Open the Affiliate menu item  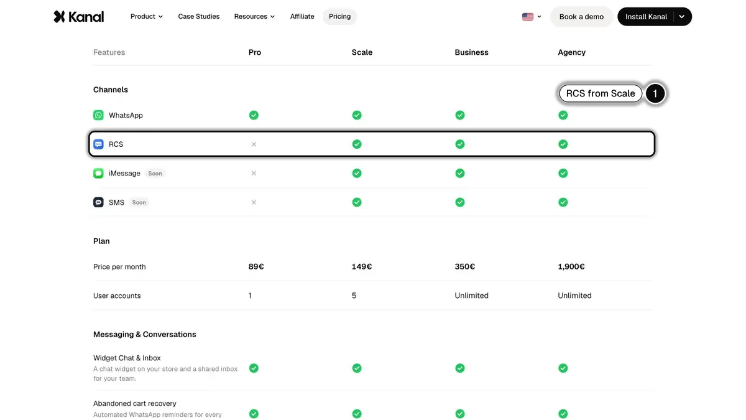pos(302,17)
